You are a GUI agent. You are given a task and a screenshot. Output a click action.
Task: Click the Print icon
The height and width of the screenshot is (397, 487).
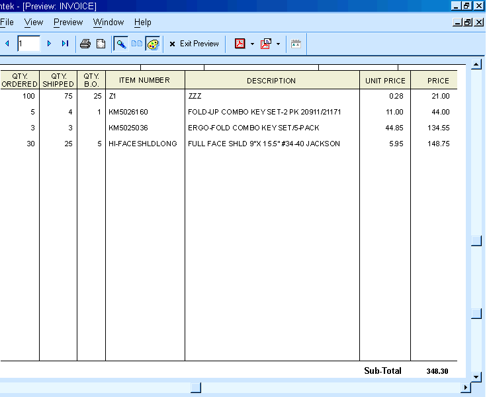pos(85,44)
